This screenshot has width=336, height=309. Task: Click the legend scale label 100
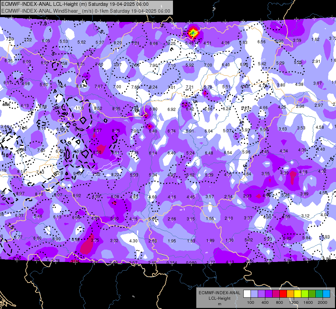click(251, 302)
